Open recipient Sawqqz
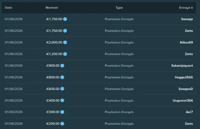This screenshot has width=200, height=129. pos(187,19)
